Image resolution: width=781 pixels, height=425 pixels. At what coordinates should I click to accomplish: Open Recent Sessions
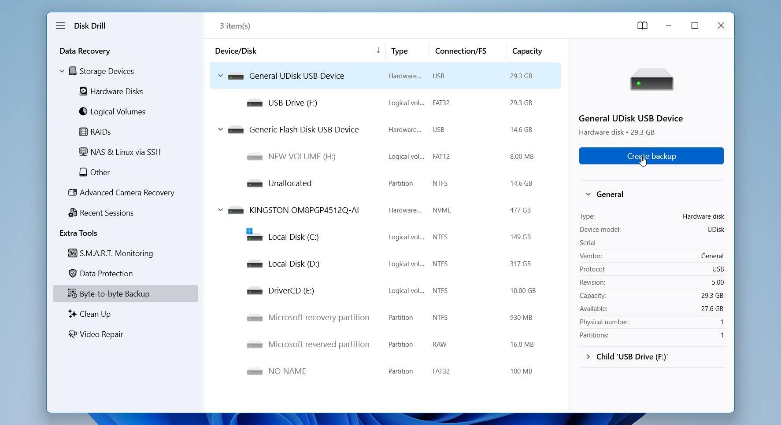(107, 212)
